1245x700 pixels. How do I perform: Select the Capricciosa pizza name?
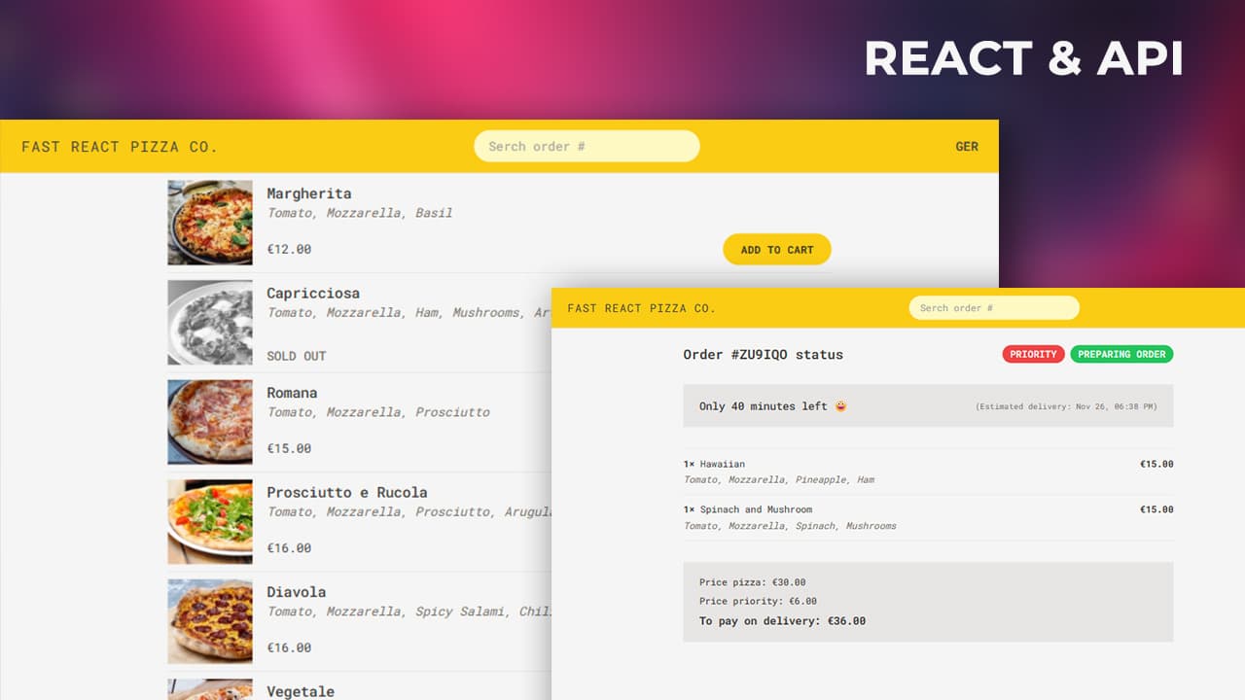tap(313, 293)
